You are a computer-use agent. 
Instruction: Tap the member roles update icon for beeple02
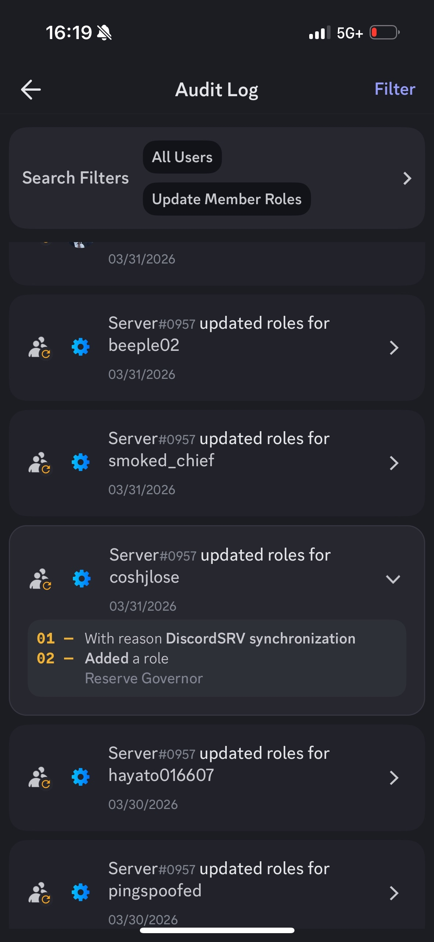[39, 348]
